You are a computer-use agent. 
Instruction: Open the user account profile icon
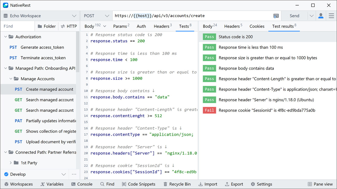coord(321,16)
